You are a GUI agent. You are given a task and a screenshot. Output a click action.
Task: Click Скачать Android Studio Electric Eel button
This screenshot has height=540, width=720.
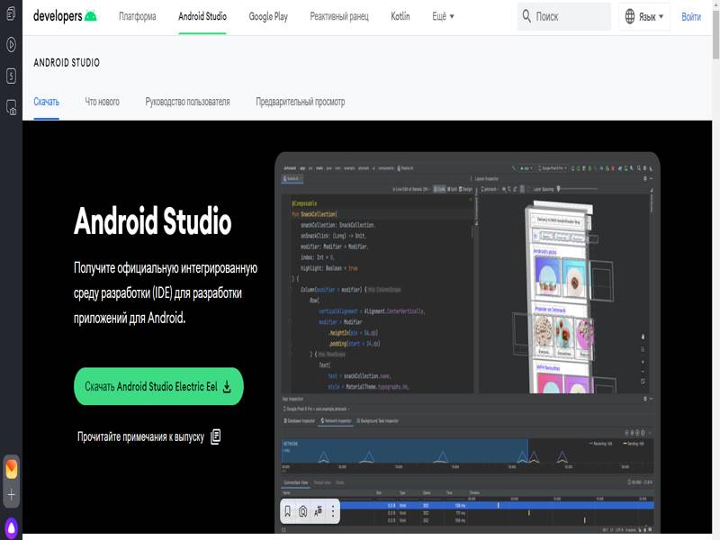(x=158, y=386)
